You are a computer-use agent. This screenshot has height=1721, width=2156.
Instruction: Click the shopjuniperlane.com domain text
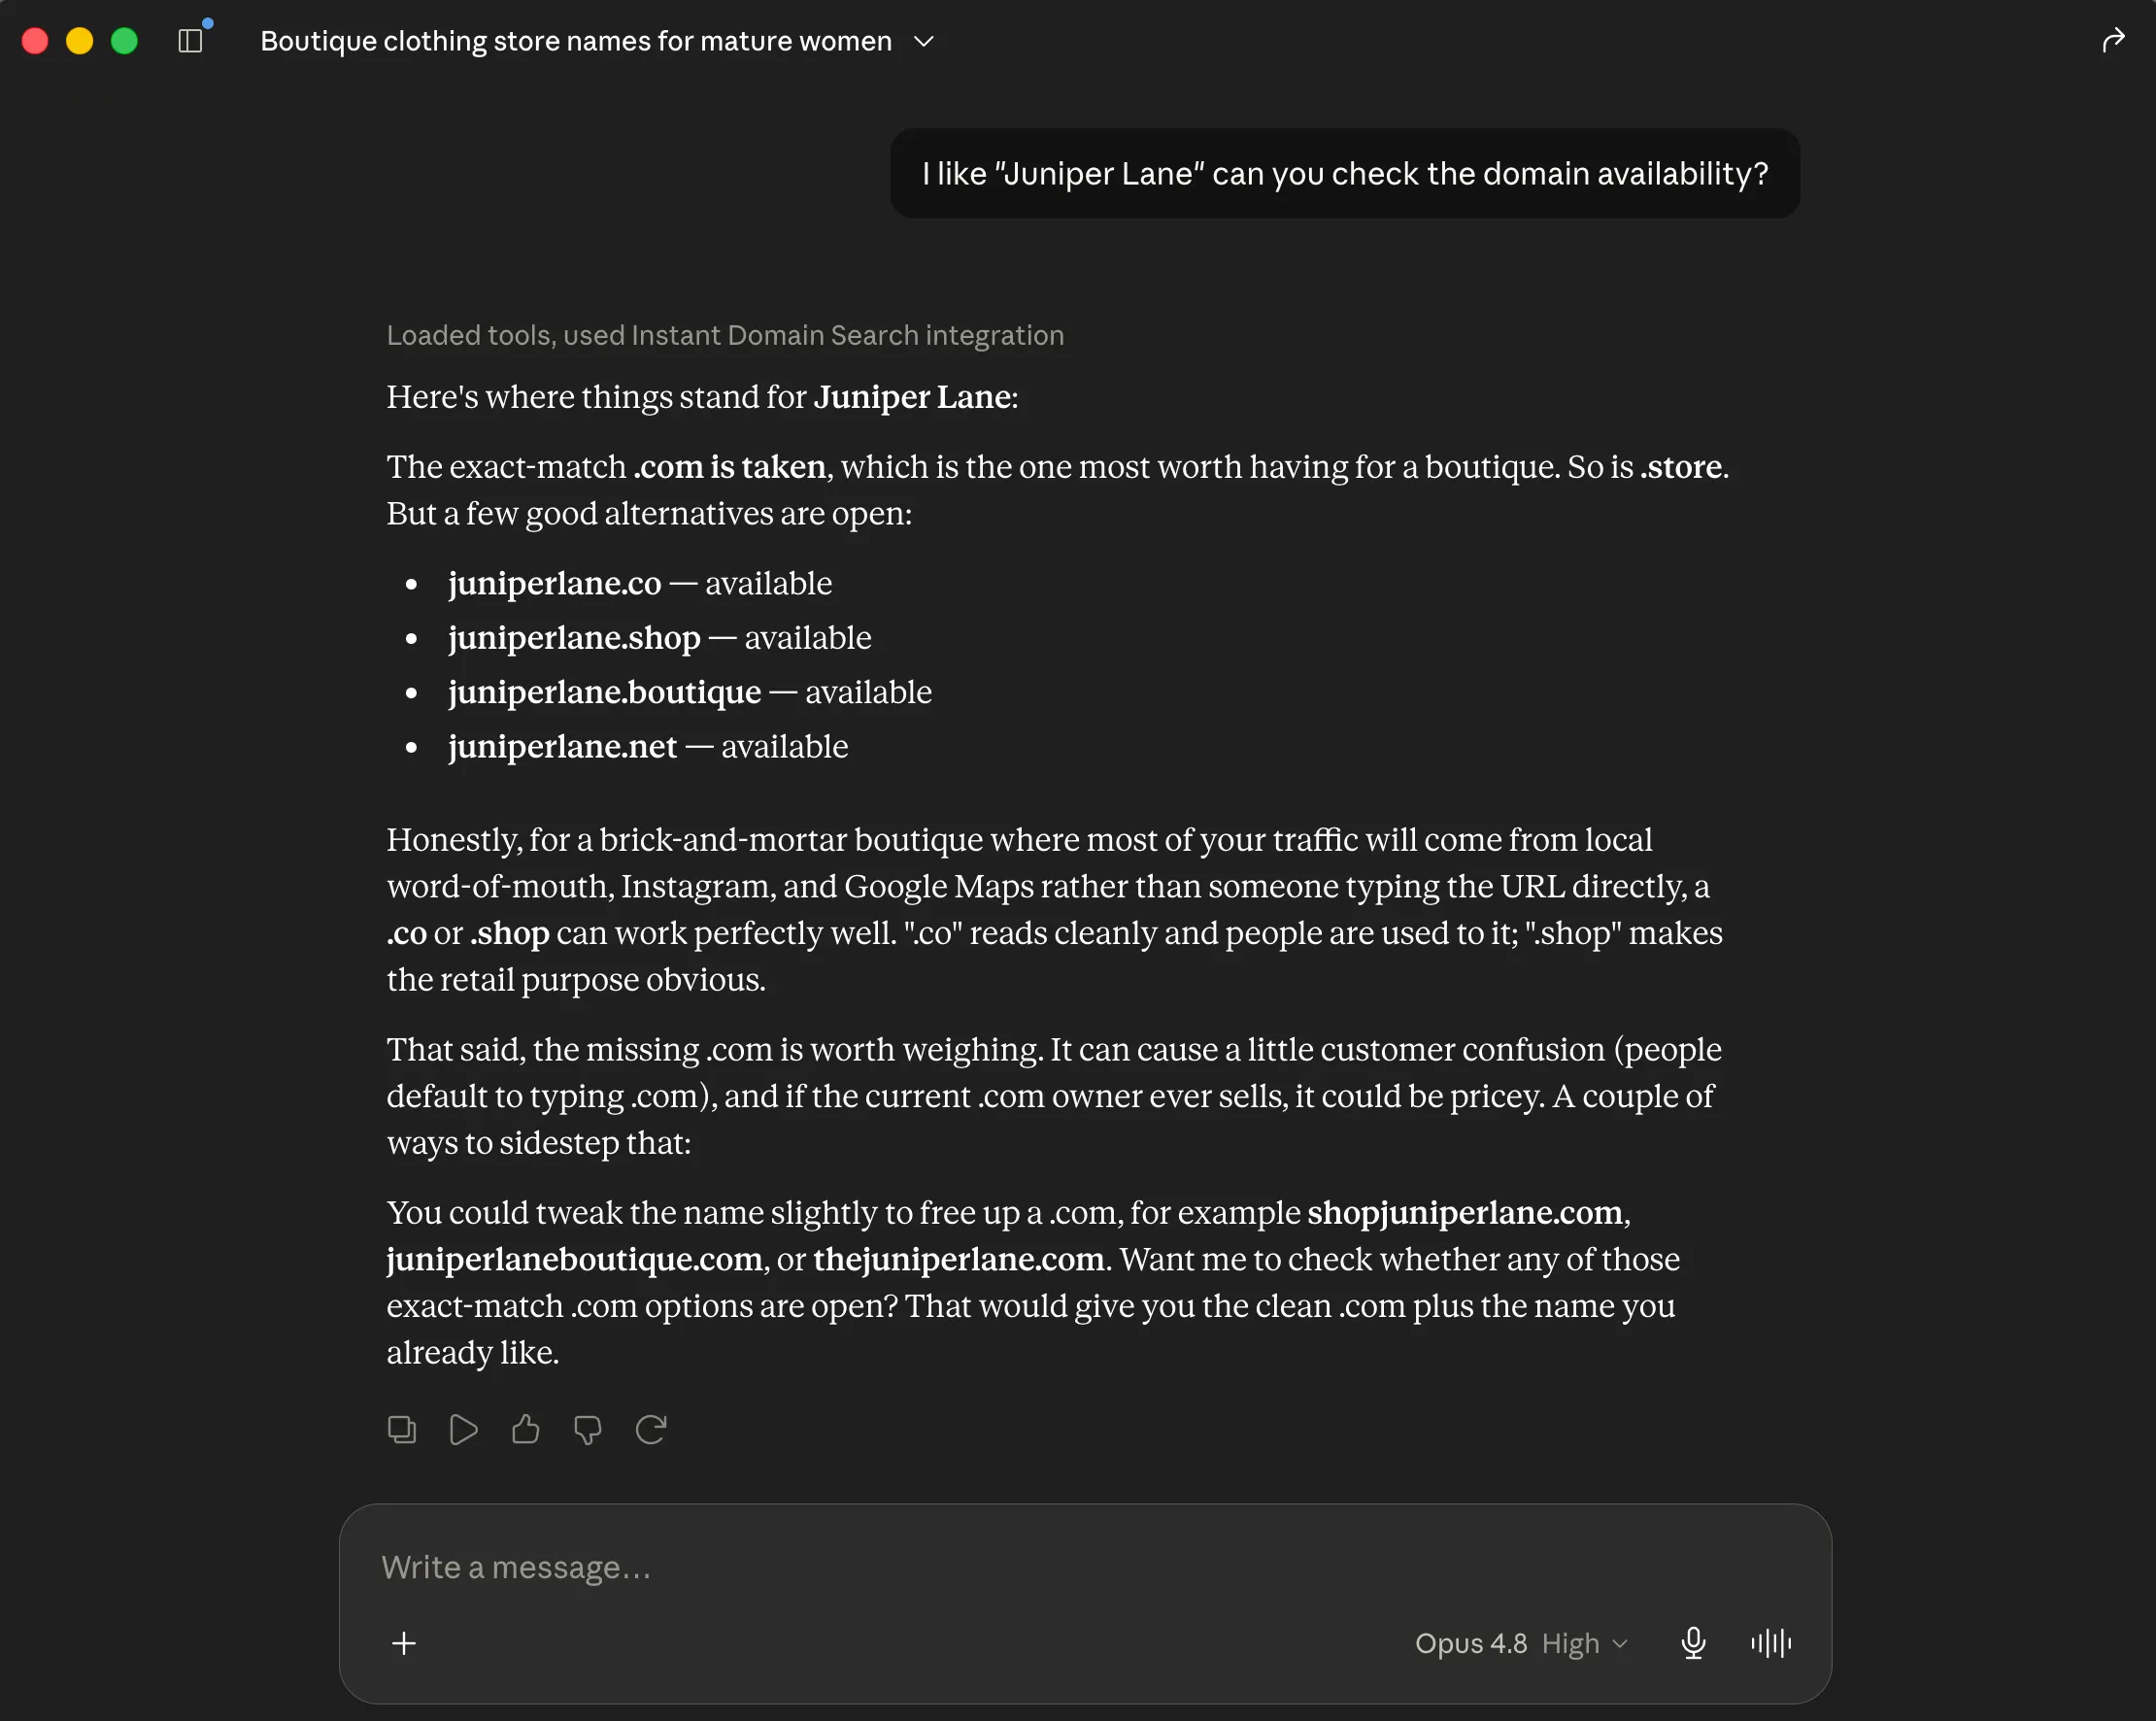(1465, 1212)
